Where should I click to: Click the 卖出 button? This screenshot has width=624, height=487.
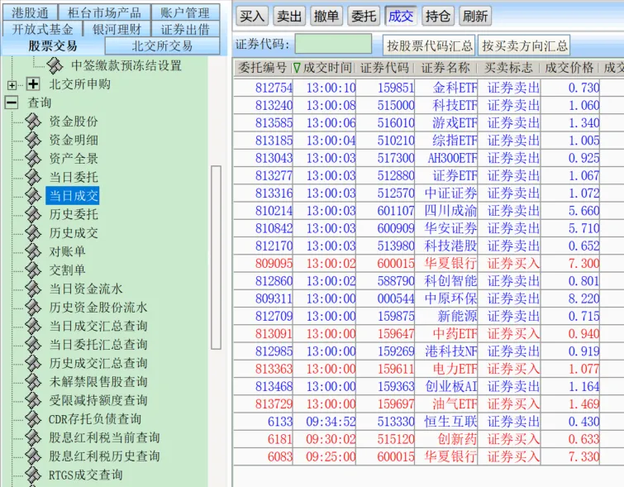tap(289, 16)
